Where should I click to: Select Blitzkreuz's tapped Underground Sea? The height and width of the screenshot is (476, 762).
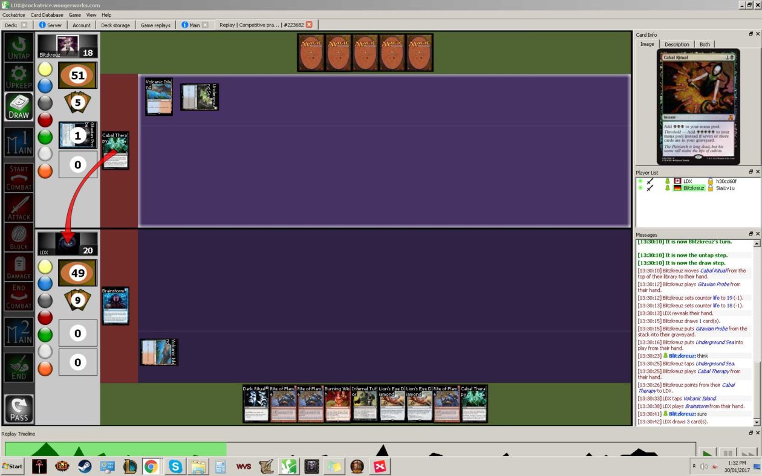tap(200, 97)
